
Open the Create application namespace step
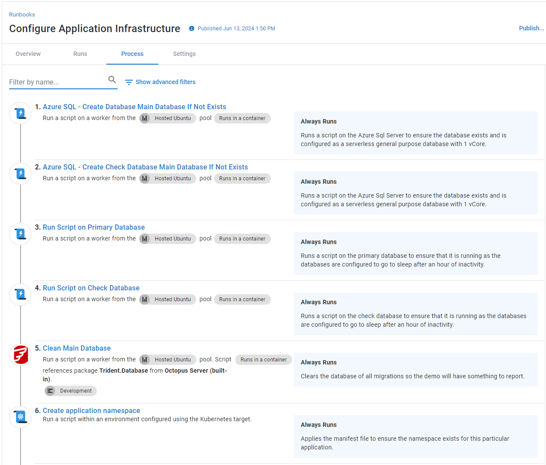tap(91, 410)
